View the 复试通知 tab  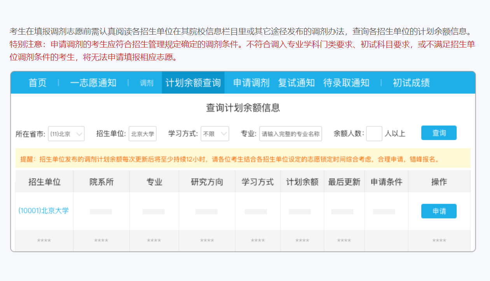point(296,83)
